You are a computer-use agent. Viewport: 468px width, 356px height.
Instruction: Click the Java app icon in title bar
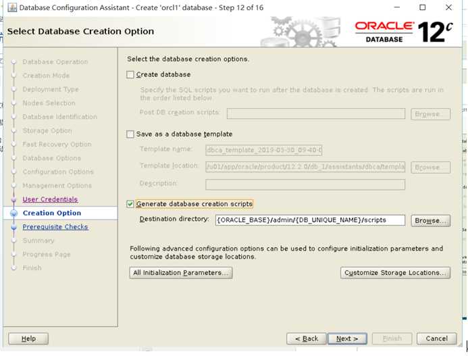click(12, 7)
